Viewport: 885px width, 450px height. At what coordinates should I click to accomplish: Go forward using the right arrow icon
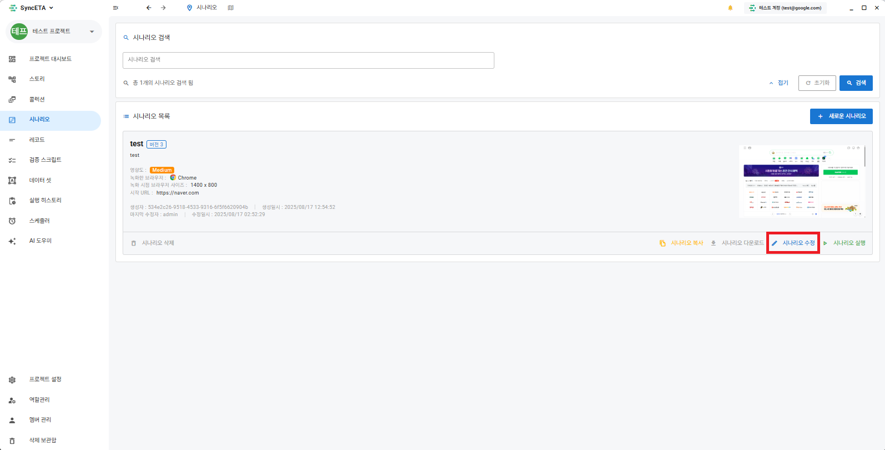click(163, 8)
